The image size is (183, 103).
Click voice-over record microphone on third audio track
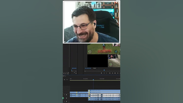[x=67, y=101]
